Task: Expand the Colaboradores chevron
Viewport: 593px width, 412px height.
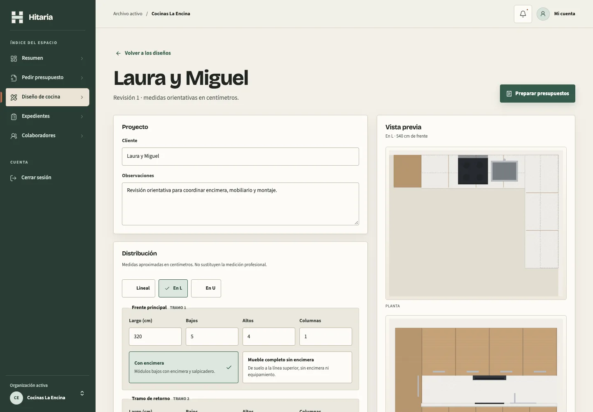Action: pyautogui.click(x=82, y=136)
